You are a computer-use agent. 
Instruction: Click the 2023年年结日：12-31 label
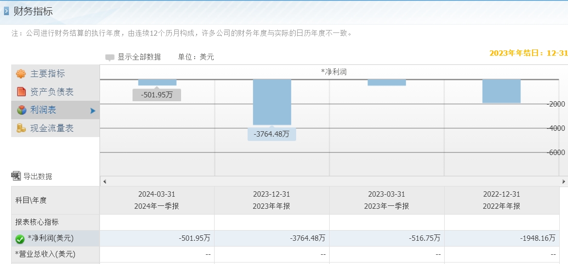pos(529,53)
